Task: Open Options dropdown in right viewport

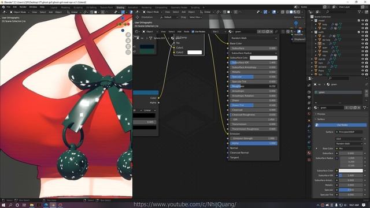Action: [298, 17]
